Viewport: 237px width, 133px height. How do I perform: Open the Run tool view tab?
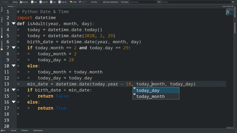click(x=3, y=130)
